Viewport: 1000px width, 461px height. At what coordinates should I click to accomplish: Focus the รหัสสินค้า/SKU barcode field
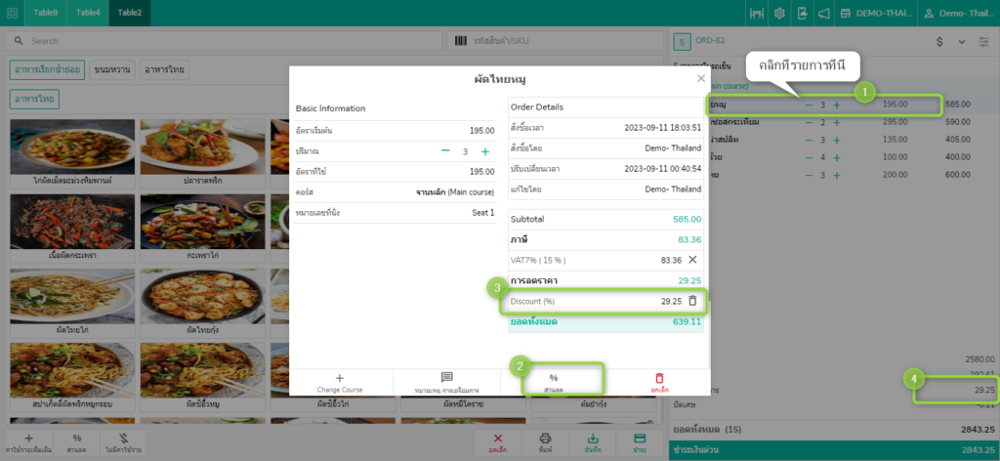pyautogui.click(x=555, y=41)
